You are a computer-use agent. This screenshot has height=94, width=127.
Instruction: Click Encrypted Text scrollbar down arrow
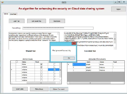tap(115, 48)
